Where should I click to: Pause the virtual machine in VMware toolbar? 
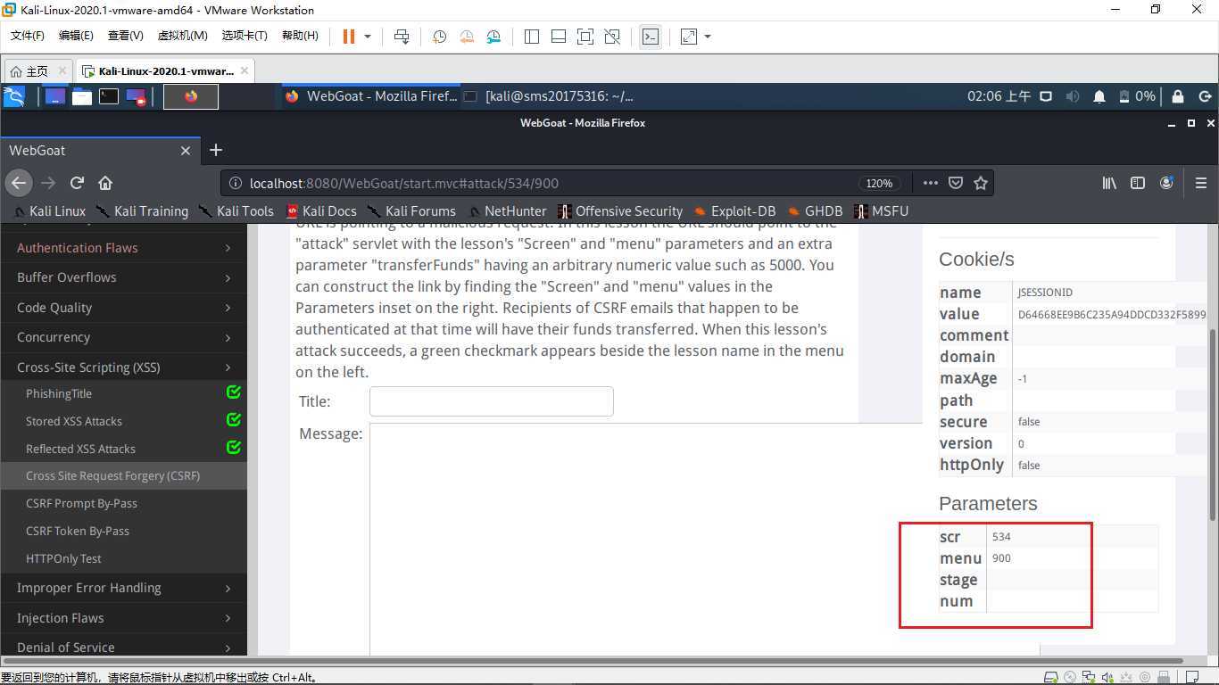click(x=349, y=37)
